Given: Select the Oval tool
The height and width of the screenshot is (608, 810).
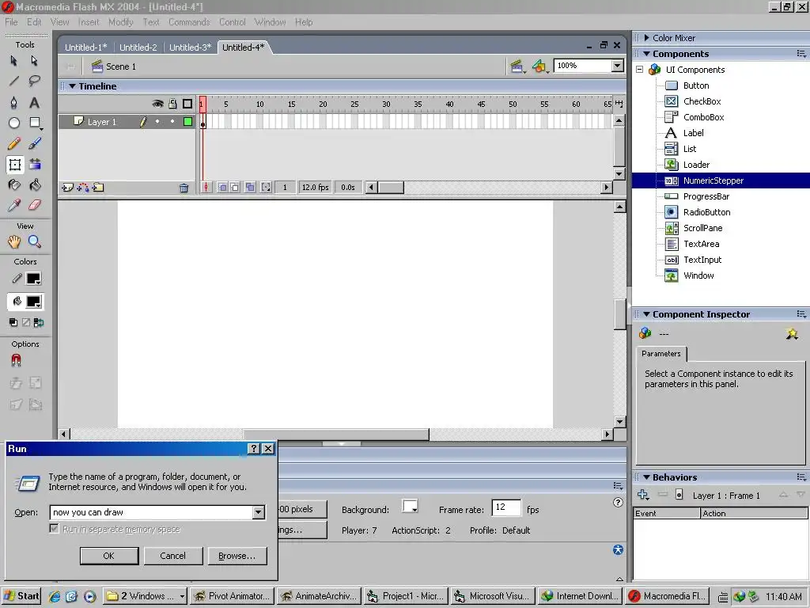Looking at the screenshot, I should click(x=14, y=123).
